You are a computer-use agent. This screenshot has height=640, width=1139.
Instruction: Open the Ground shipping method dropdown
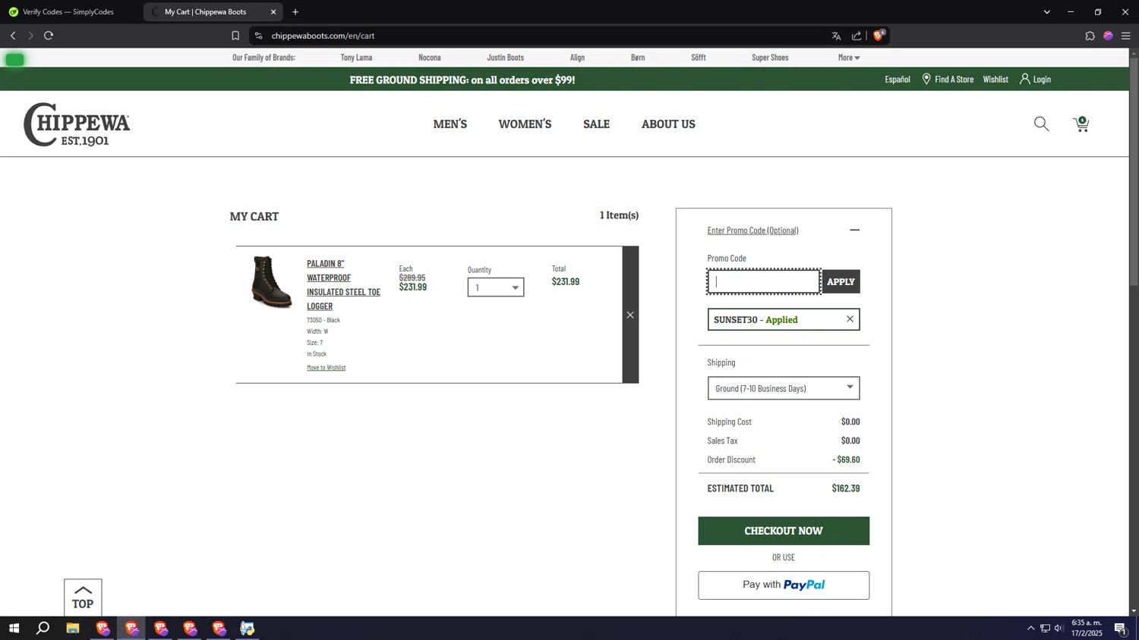(x=784, y=388)
